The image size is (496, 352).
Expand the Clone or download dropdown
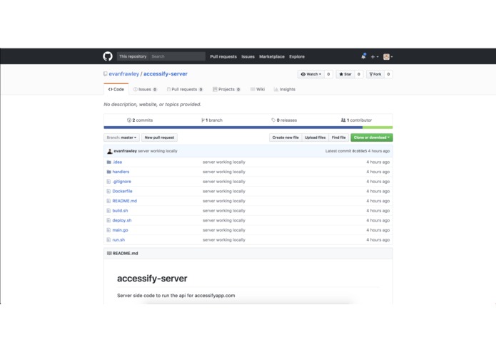click(372, 138)
